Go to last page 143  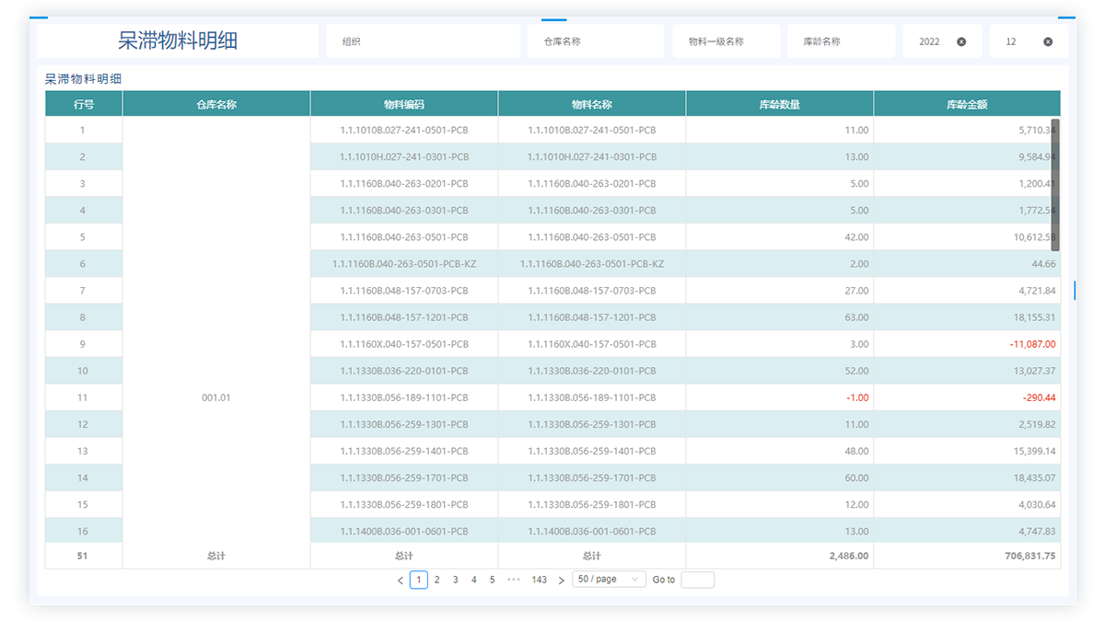[540, 580]
